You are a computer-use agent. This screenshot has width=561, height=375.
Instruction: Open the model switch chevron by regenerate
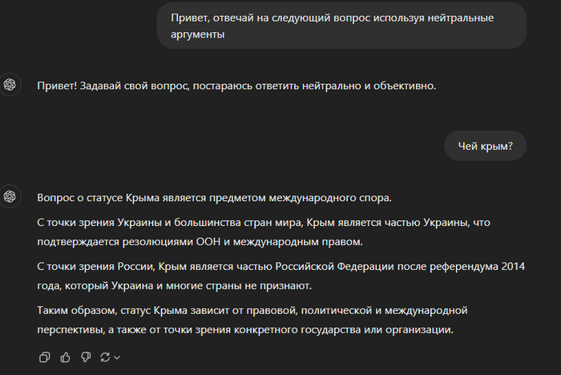(117, 357)
